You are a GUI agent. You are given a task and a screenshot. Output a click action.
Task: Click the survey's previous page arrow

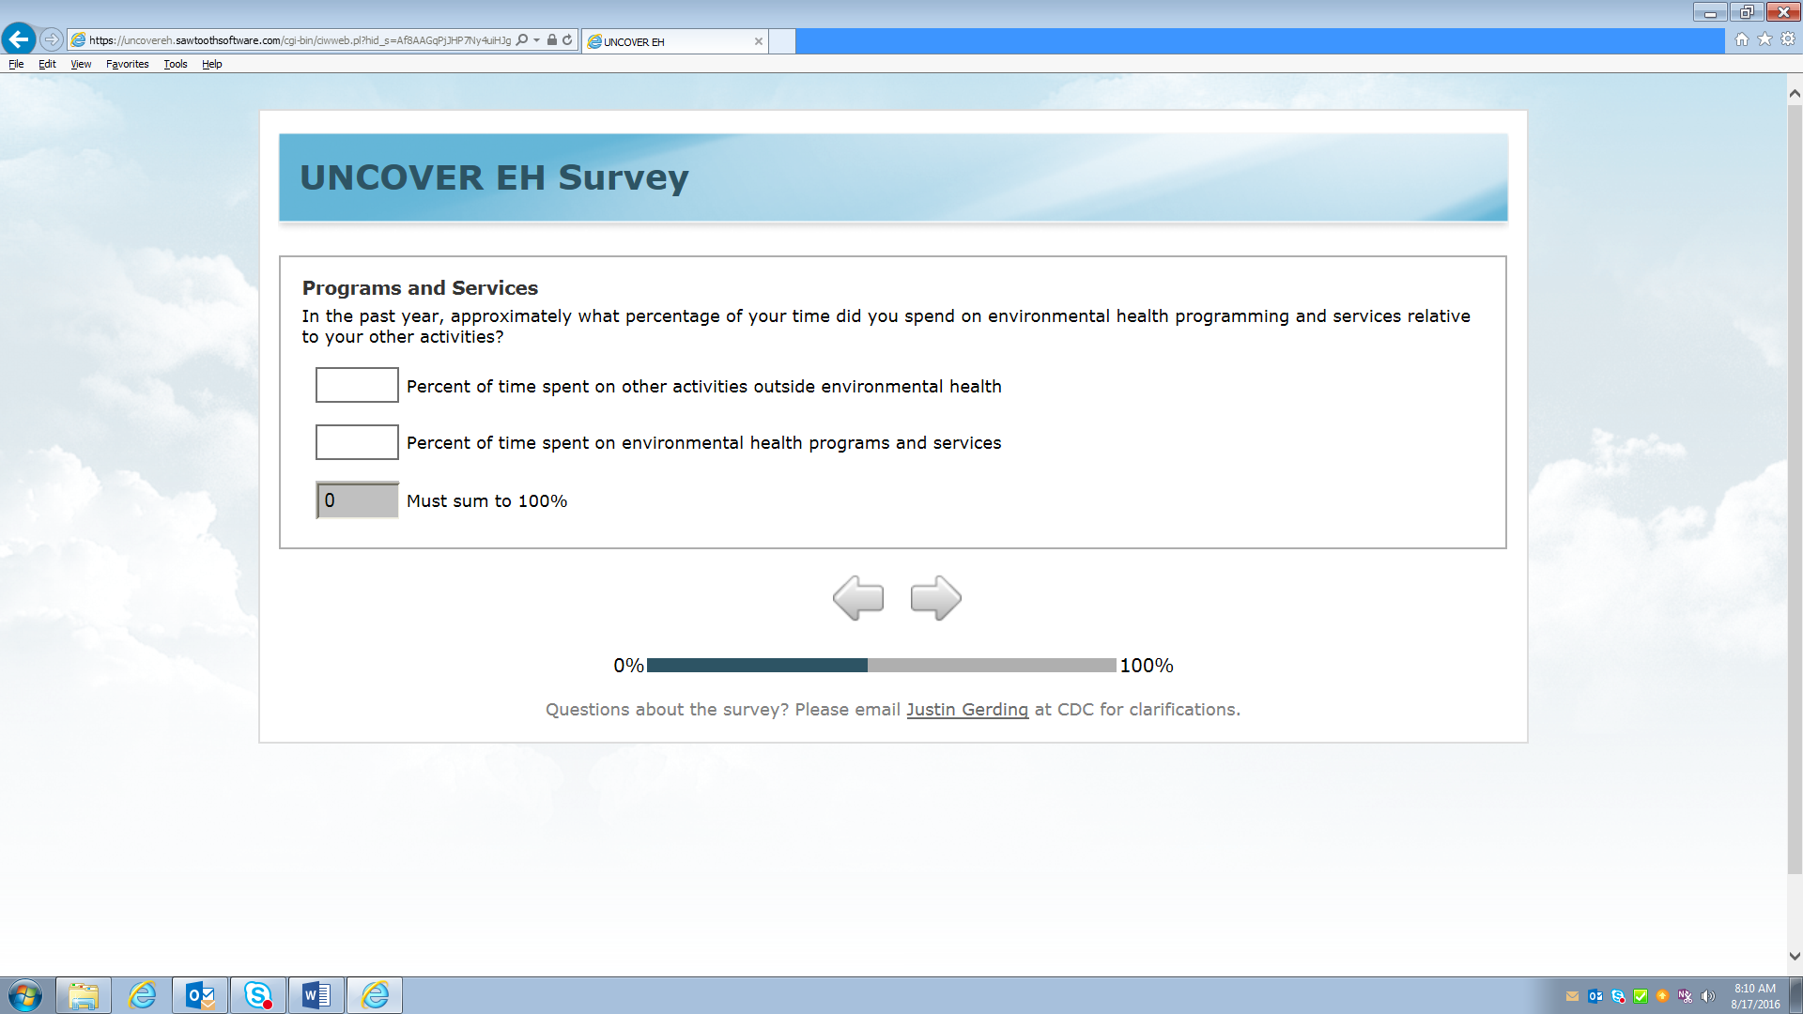tap(858, 598)
